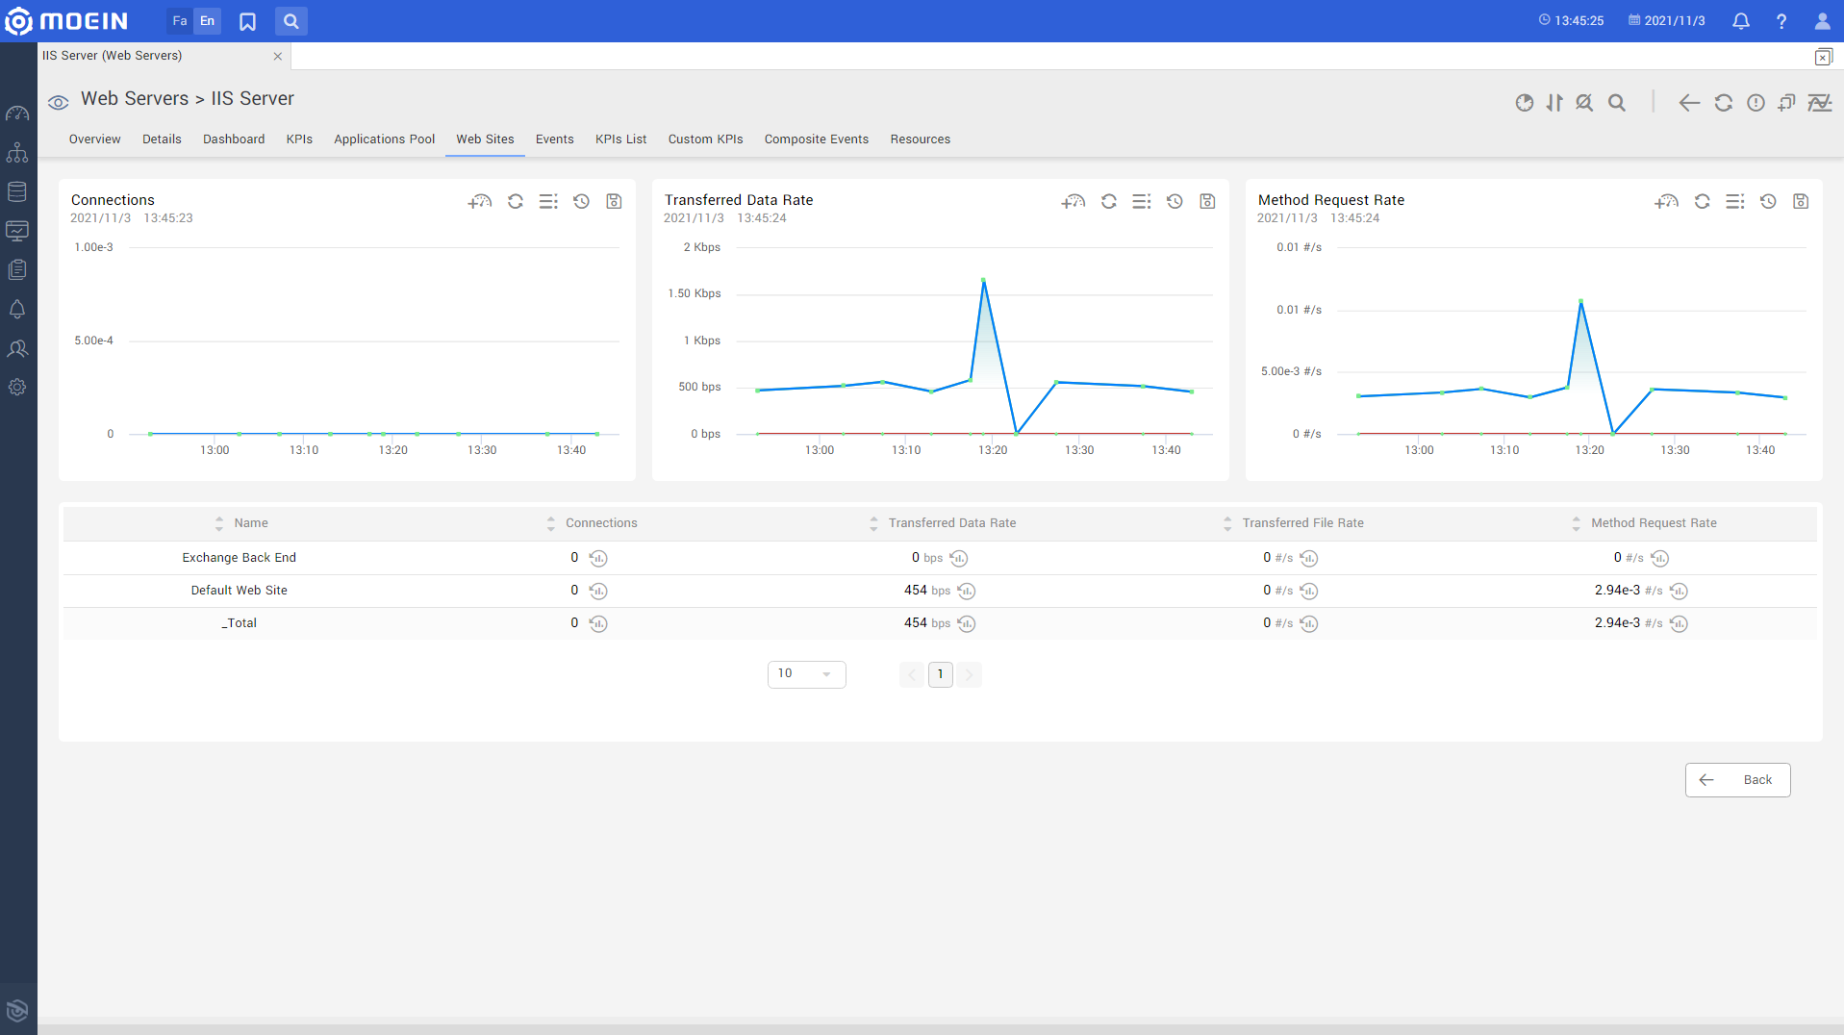Click the Back button
Screen dimensions: 1844x1035
[1737, 780]
